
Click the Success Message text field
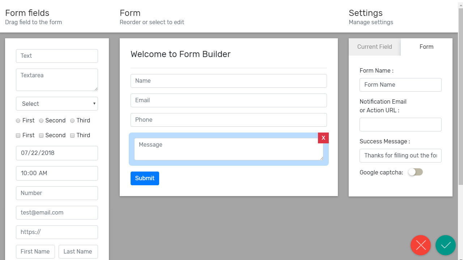(x=400, y=156)
